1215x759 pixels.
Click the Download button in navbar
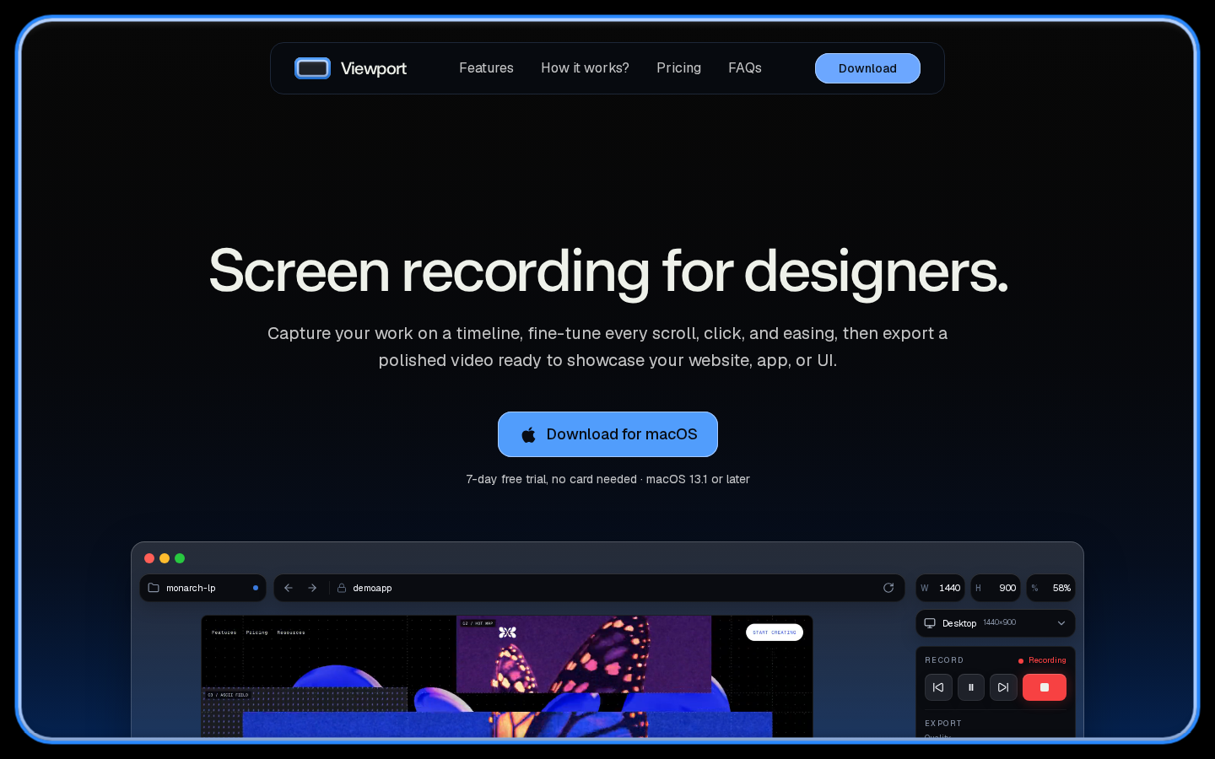867,68
